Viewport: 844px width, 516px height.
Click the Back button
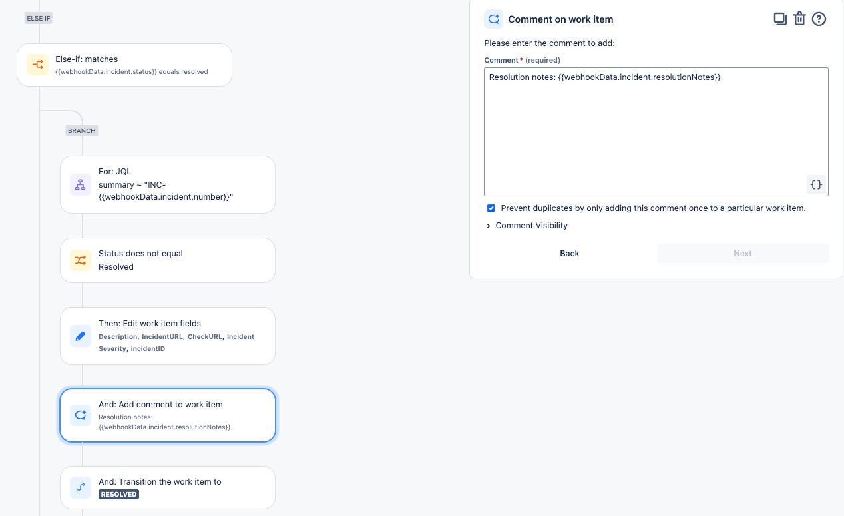(x=570, y=254)
